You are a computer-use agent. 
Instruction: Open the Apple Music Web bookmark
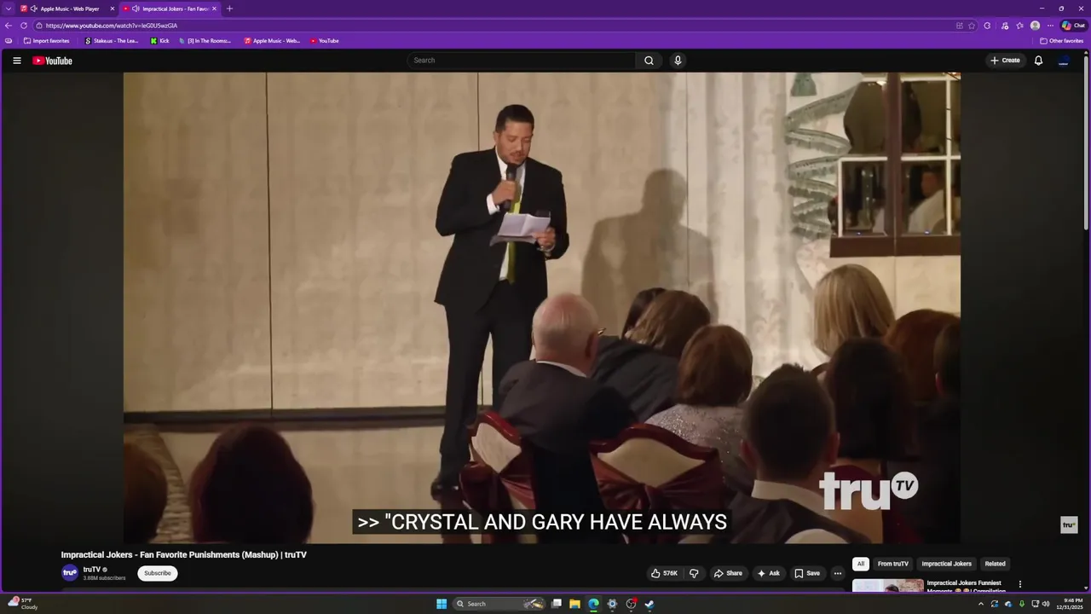click(x=273, y=41)
